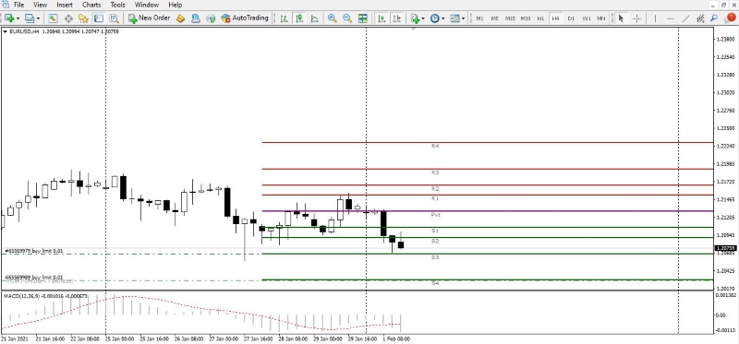Click the arrow beside EURUSD,H4 chart title
This screenshot has width=739, height=344.
(x=6, y=31)
